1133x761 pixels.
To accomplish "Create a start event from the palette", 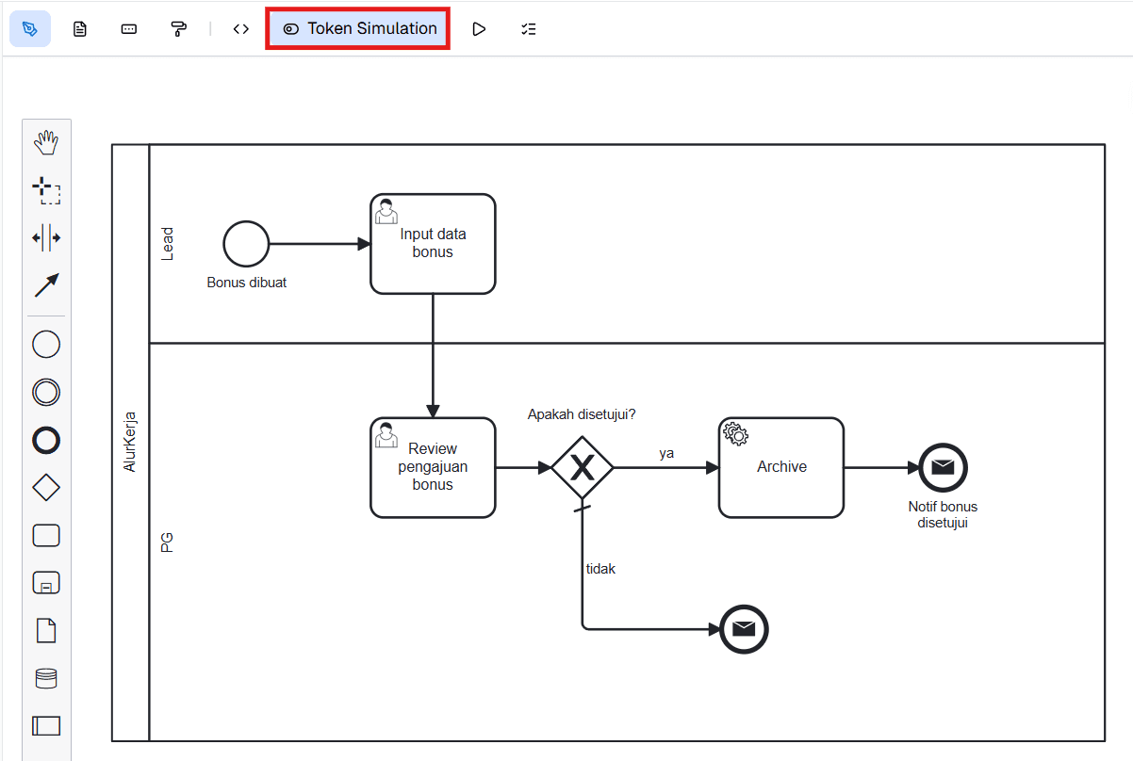I will tap(46, 344).
